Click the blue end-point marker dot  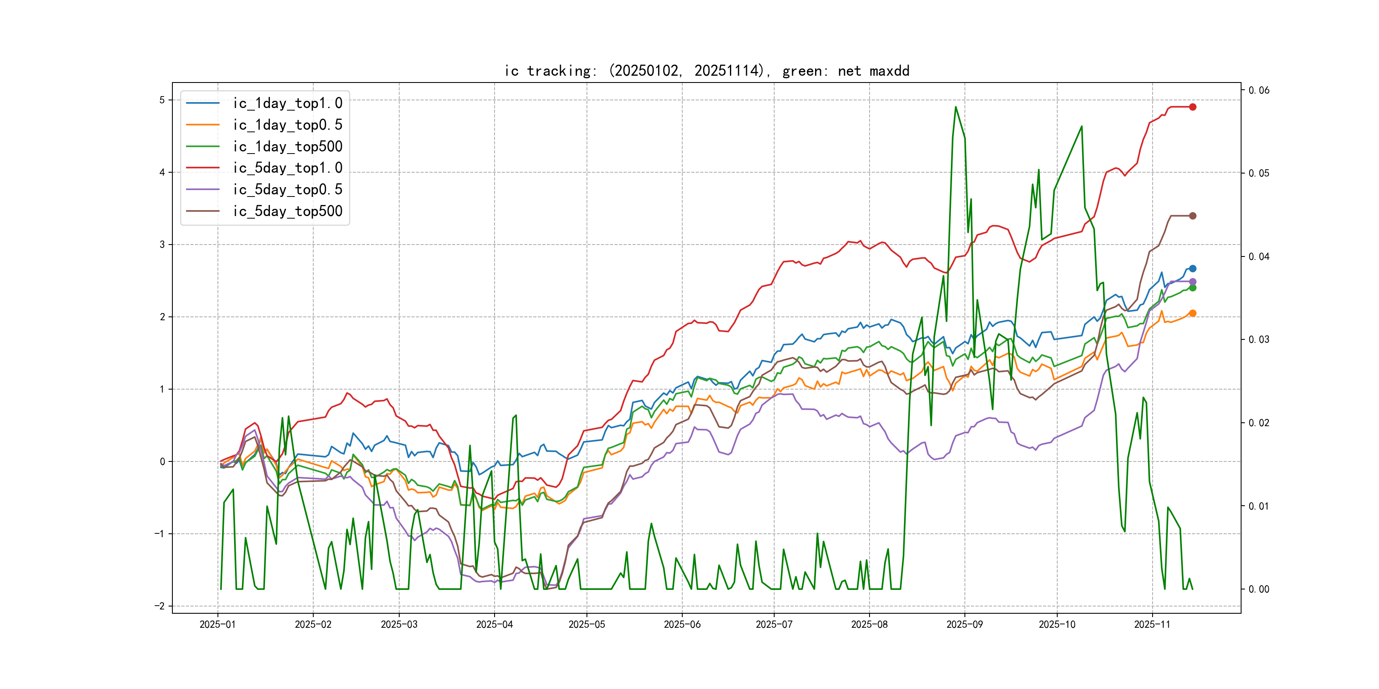click(x=1192, y=268)
